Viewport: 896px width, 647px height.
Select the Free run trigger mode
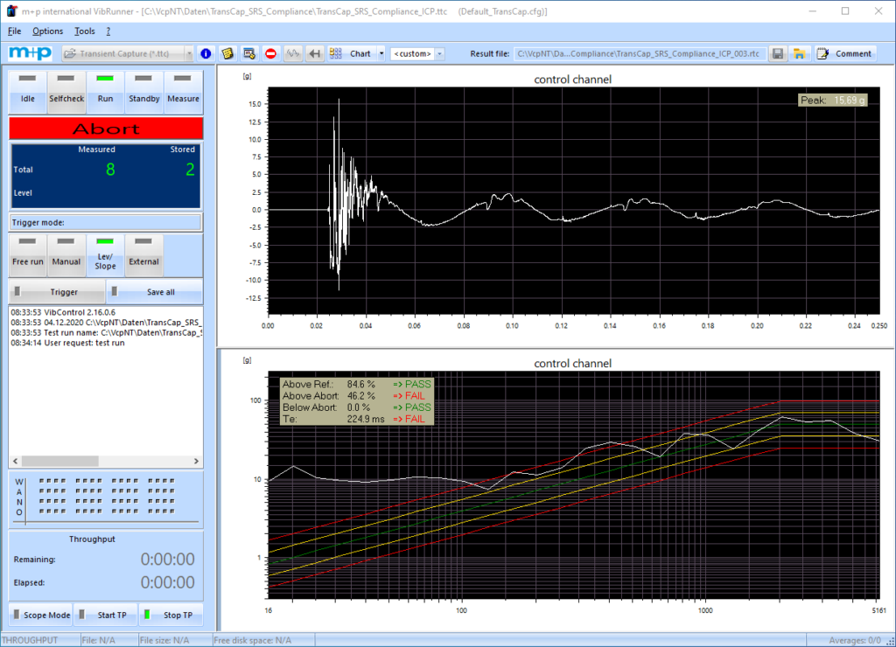[28, 253]
